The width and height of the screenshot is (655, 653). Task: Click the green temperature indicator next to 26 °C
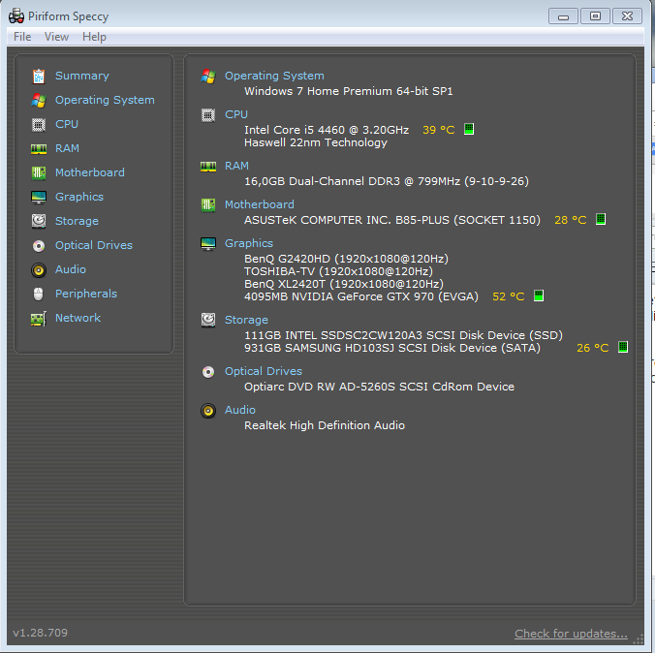[x=622, y=347]
